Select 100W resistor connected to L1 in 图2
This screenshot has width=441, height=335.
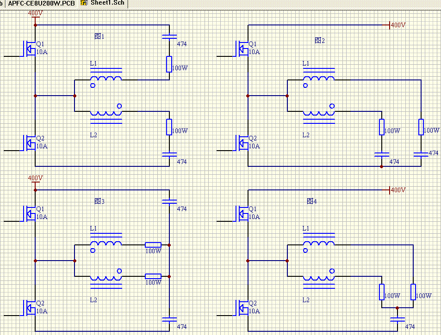(x=421, y=127)
